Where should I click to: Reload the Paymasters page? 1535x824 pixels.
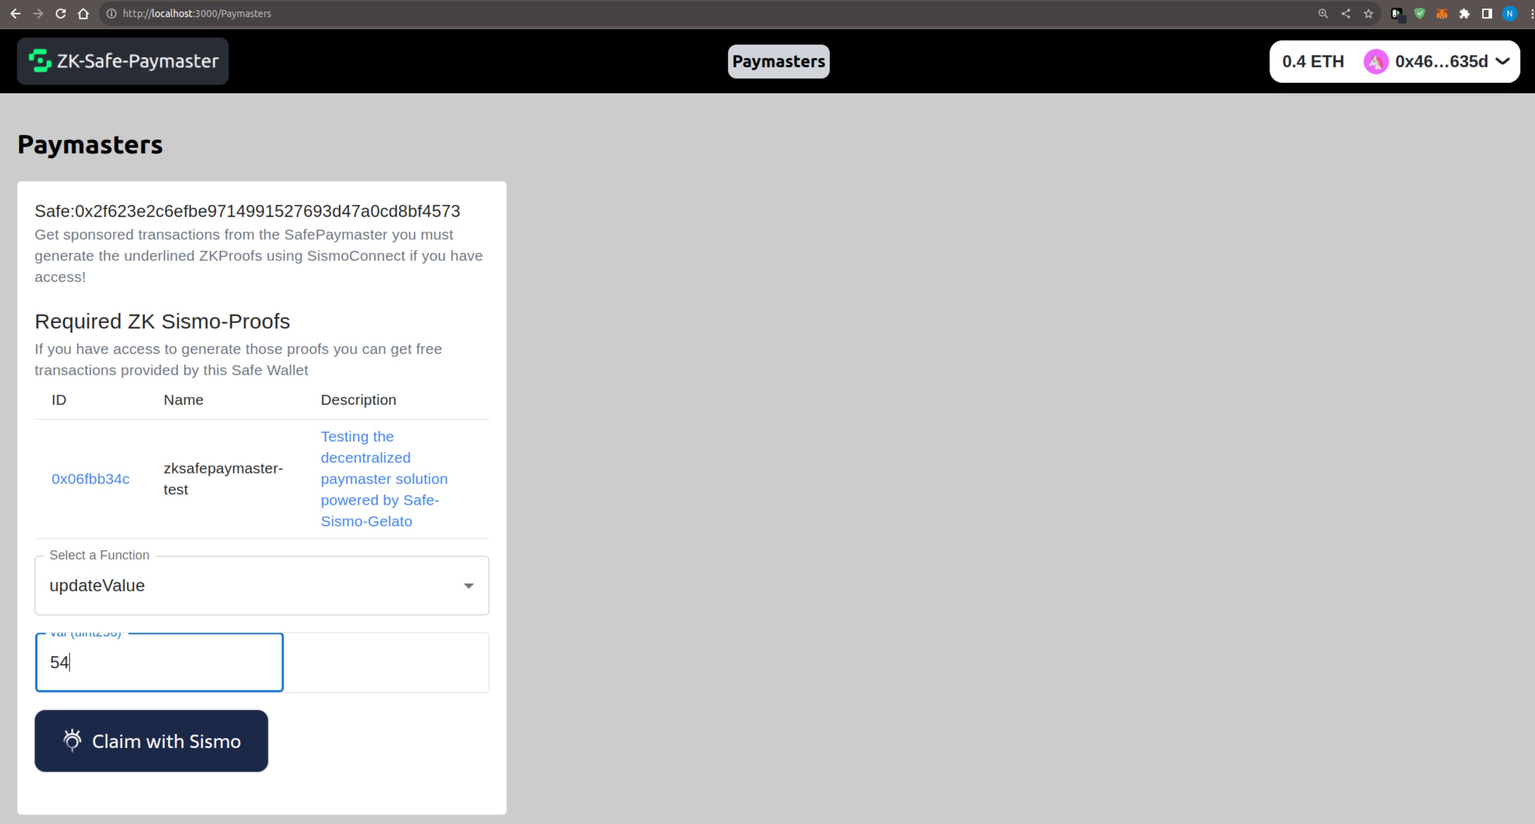click(61, 13)
